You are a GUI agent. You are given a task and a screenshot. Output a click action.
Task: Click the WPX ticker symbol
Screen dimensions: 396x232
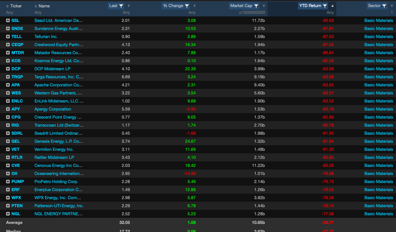16,198
